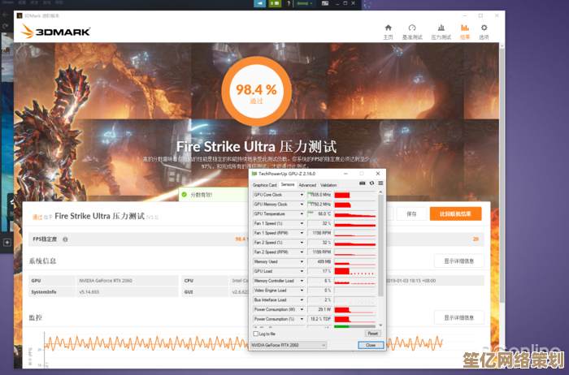Open the Steam menu in Steam window
Viewport: 569px width, 375px height.
(x=7, y=2)
